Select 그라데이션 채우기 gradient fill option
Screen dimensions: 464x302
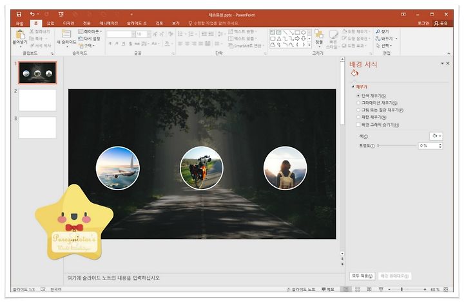377,103
